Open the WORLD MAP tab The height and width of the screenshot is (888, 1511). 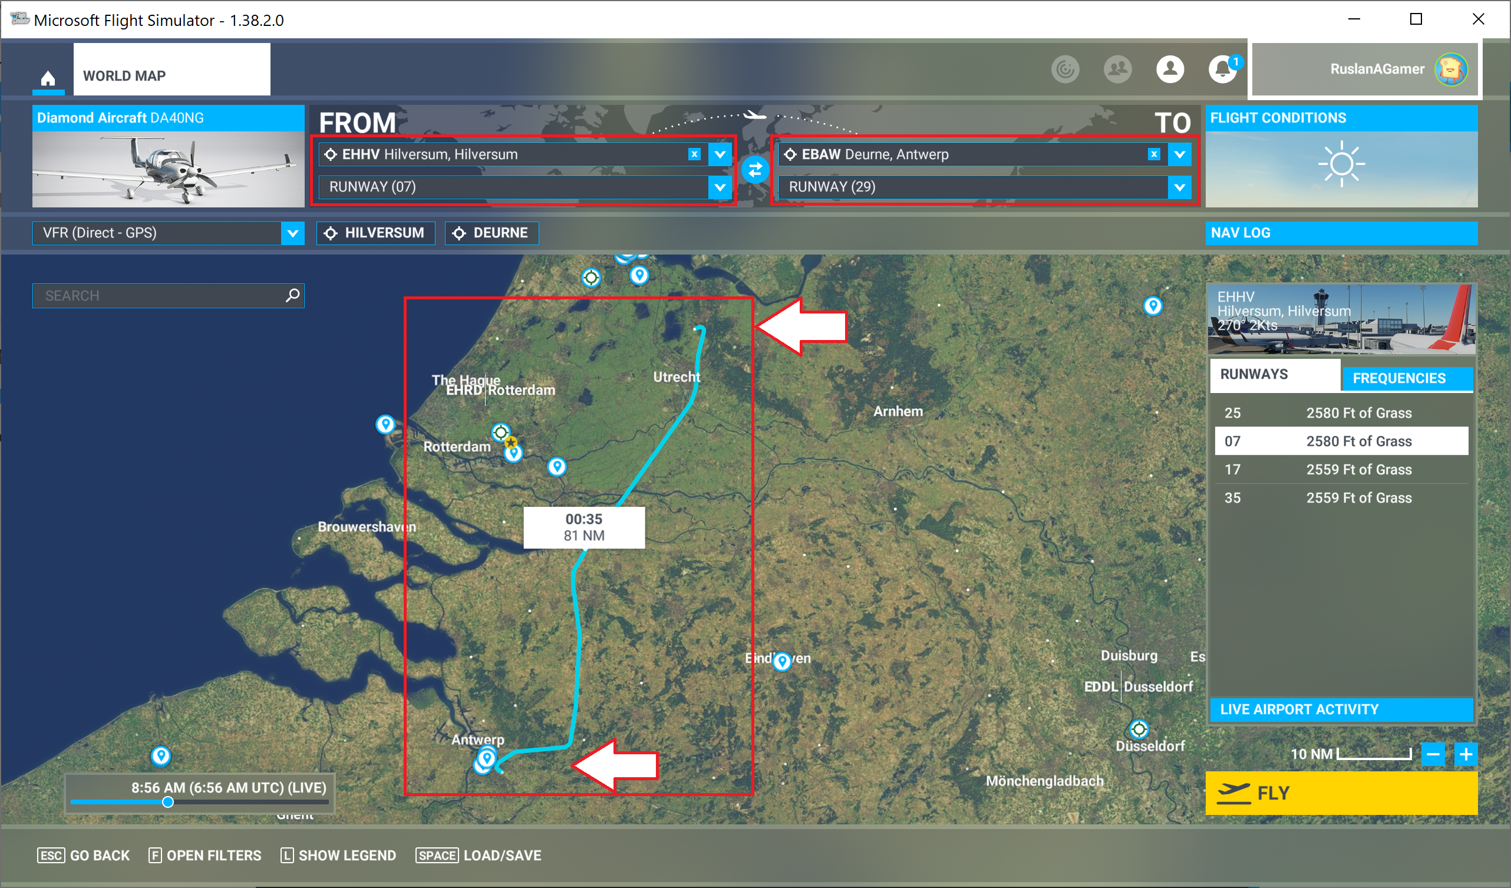coord(171,69)
